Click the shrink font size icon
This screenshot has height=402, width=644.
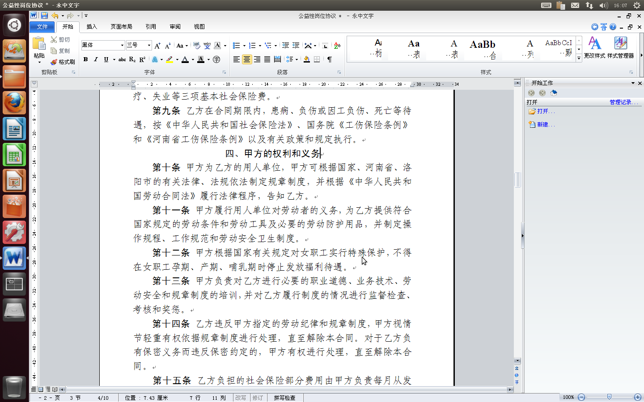(x=168, y=46)
